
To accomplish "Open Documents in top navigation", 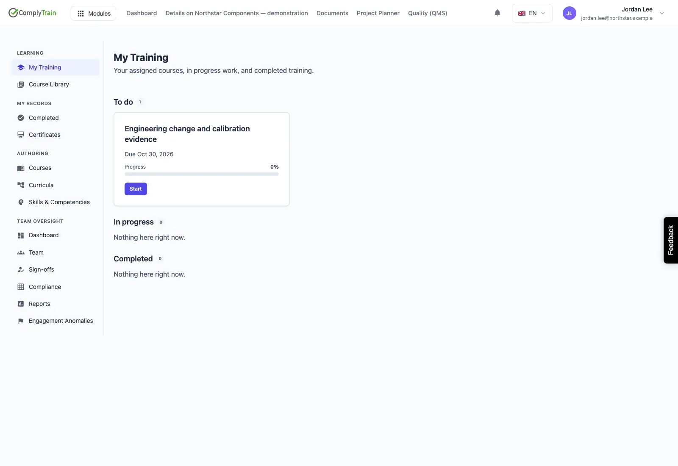I will (332, 13).
